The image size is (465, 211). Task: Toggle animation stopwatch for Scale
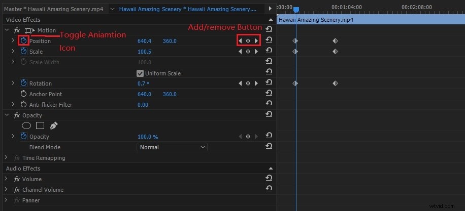tap(23, 52)
